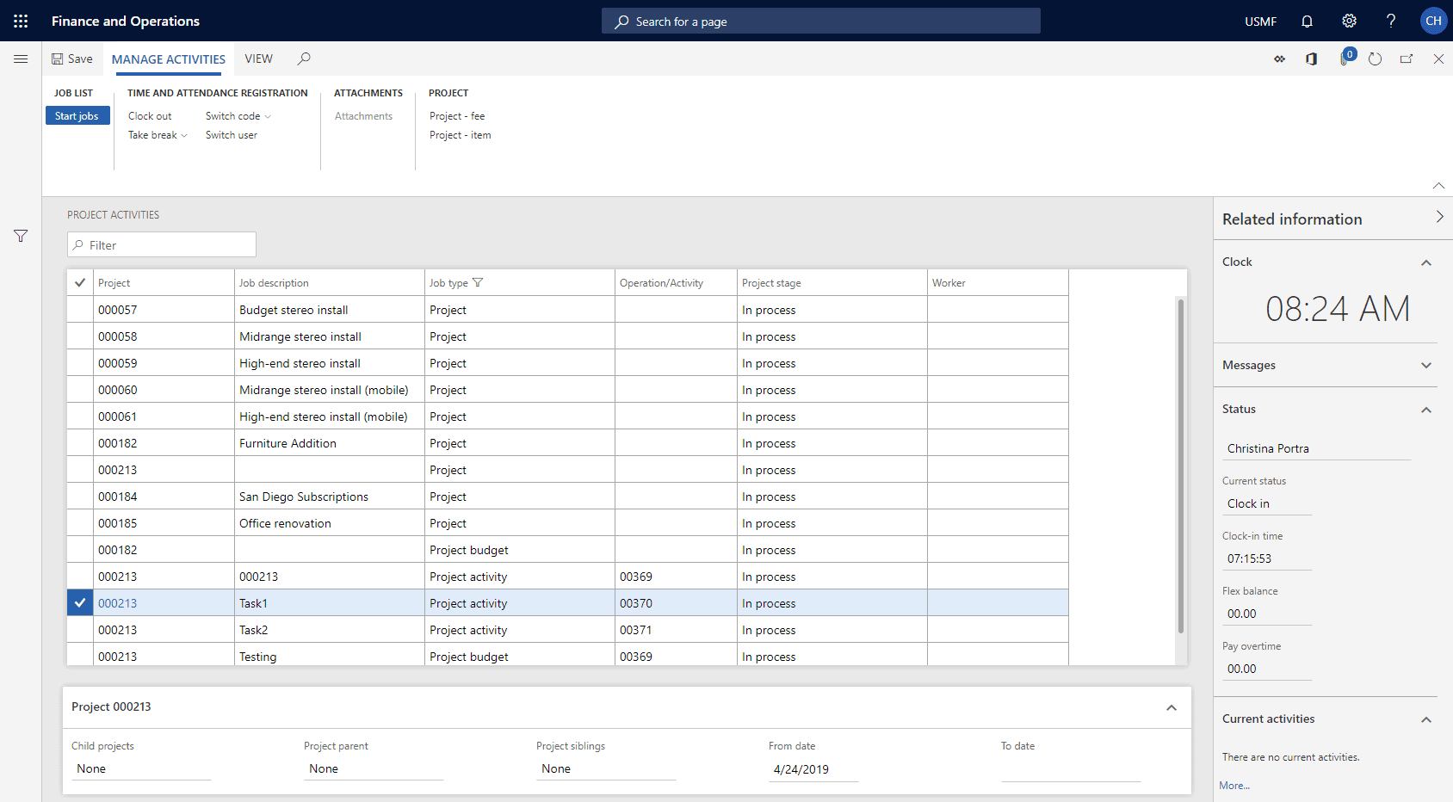Open the notifications bell
Viewport: 1453px width, 802px height.
coord(1307,21)
